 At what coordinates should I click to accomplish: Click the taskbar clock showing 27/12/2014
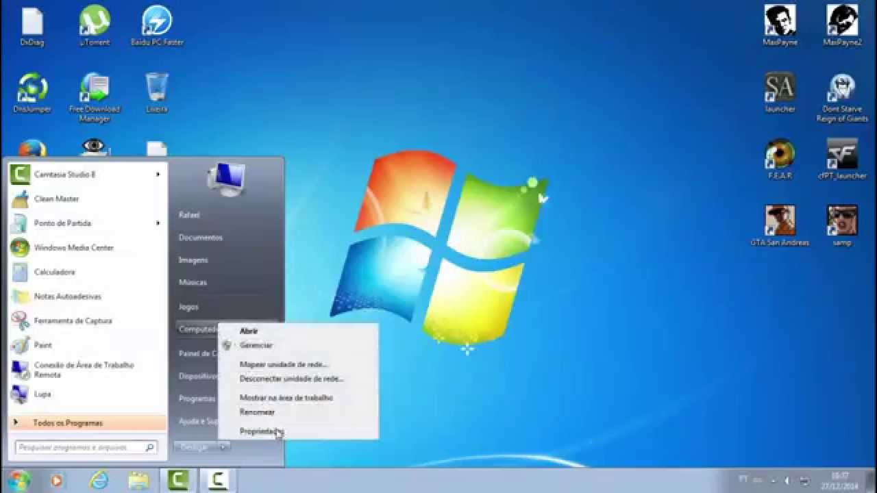[x=840, y=480]
